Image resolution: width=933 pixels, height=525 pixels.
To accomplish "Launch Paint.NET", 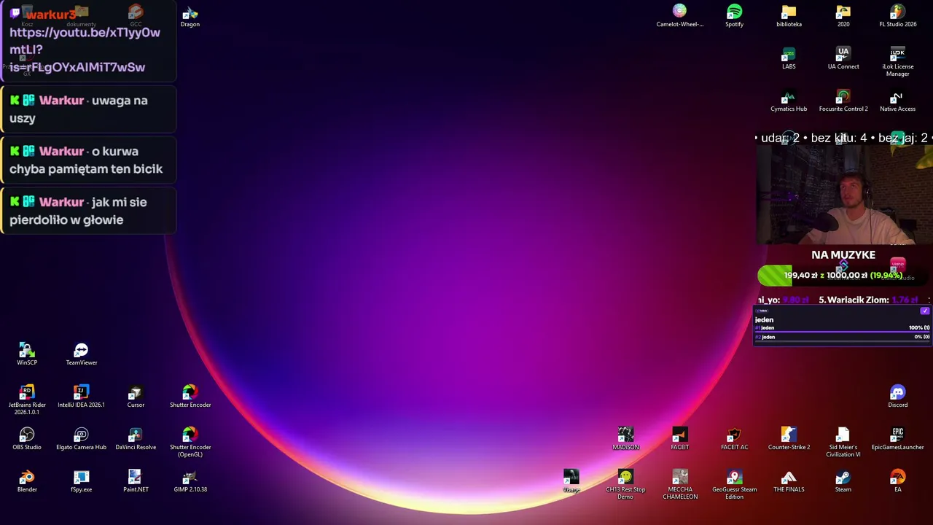I will pyautogui.click(x=136, y=481).
